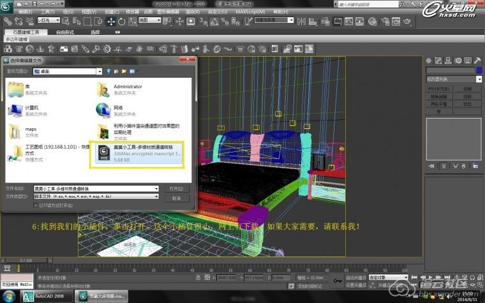Expand the 查找范围 location dropdown
This screenshot has width=485, height=303.
pyautogui.click(x=101, y=71)
